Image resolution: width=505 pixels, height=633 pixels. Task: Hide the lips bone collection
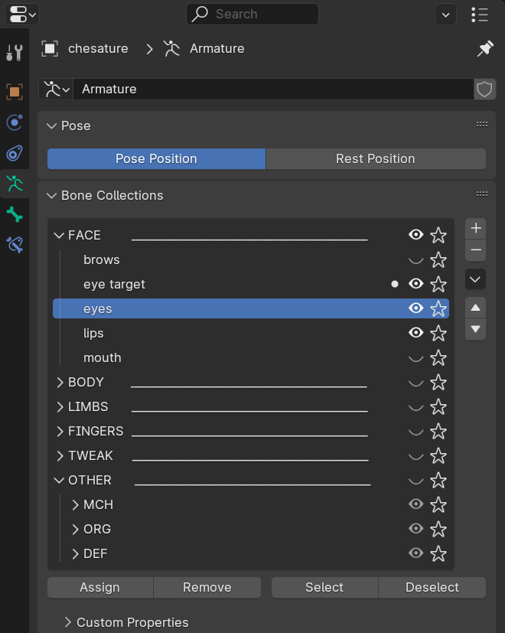(x=415, y=333)
